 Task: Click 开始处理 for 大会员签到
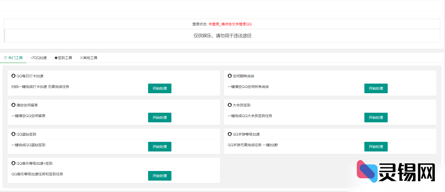(376, 118)
